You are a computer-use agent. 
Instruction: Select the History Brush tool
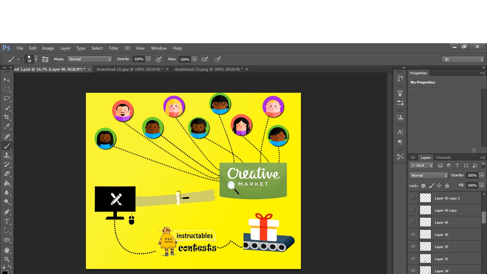point(7,164)
